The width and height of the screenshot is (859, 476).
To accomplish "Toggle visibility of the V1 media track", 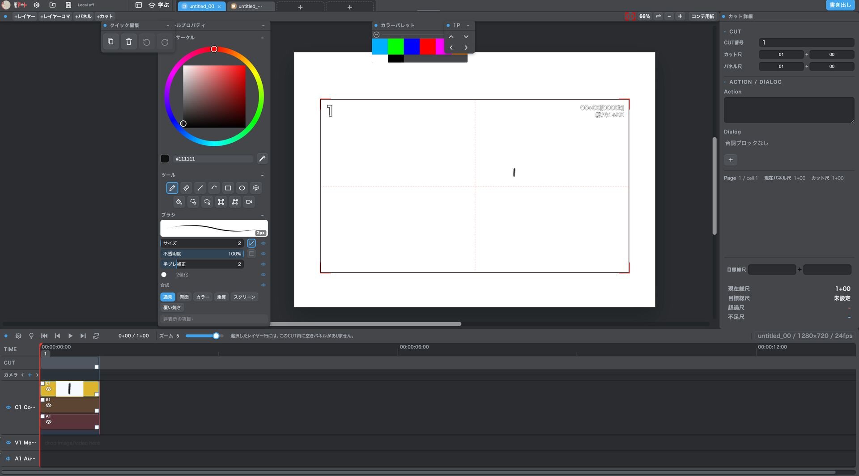I will click(x=8, y=442).
